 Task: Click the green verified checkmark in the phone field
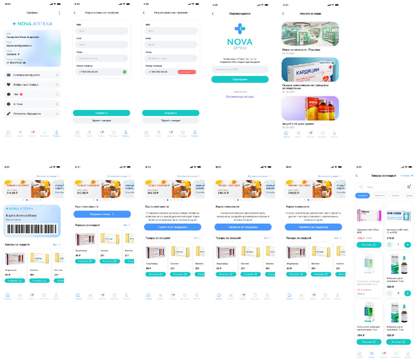click(124, 72)
